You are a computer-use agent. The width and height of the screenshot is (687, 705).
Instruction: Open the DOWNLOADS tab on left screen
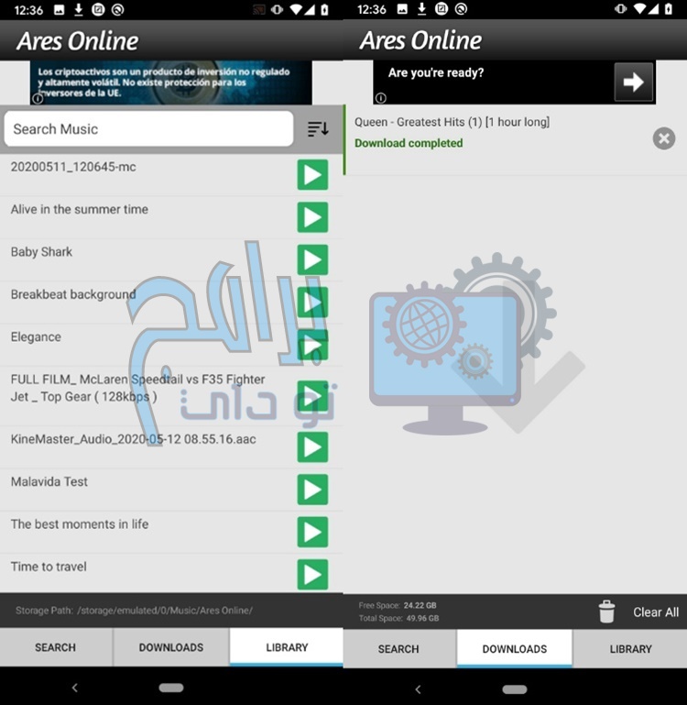171,647
